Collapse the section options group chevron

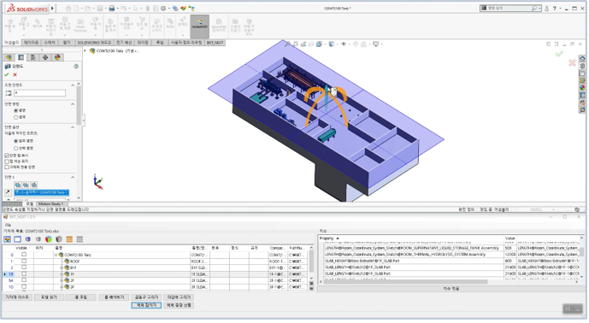[73, 127]
